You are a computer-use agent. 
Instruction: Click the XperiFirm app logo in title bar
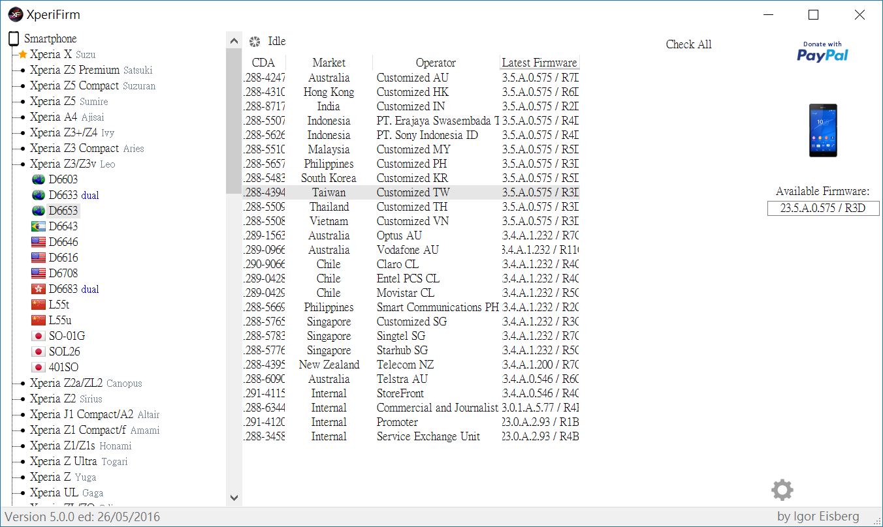pyautogui.click(x=16, y=14)
